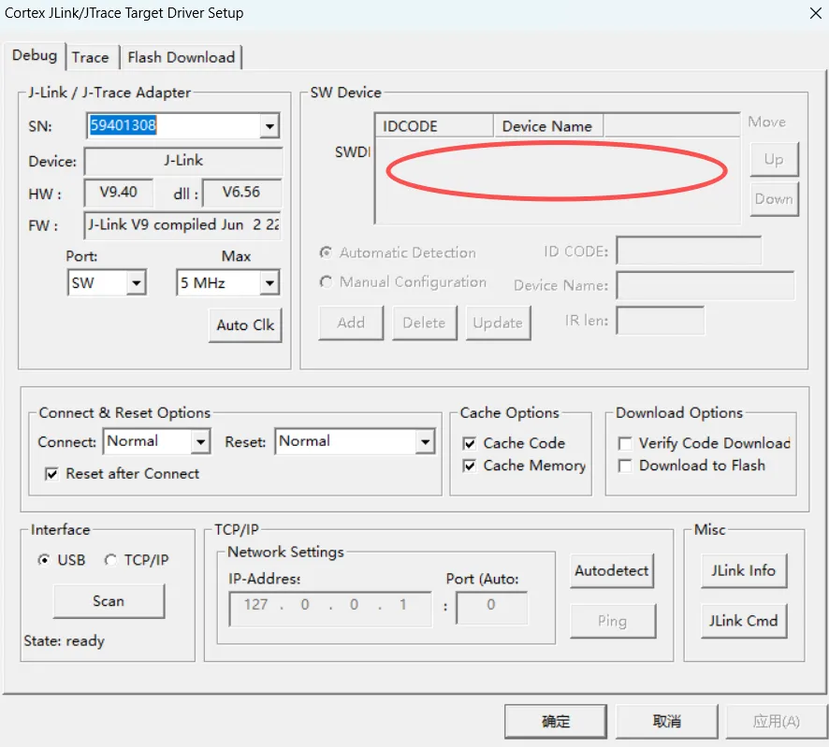Click the Scan button
The image size is (829, 747).
click(x=109, y=601)
